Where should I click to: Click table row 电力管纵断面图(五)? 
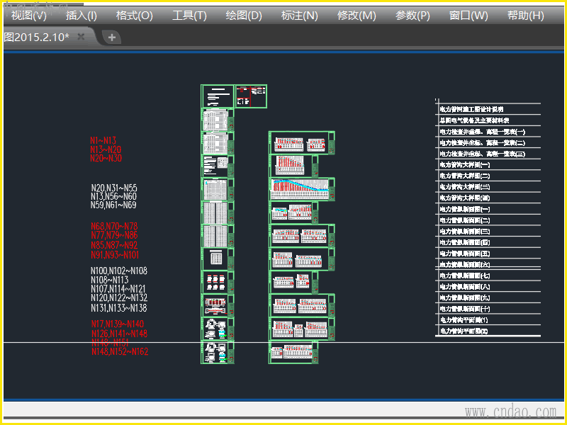(488, 254)
